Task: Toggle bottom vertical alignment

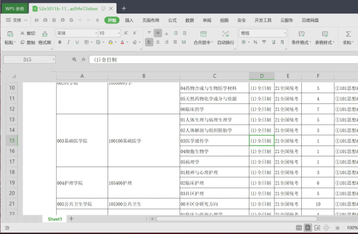Action: 167,33
